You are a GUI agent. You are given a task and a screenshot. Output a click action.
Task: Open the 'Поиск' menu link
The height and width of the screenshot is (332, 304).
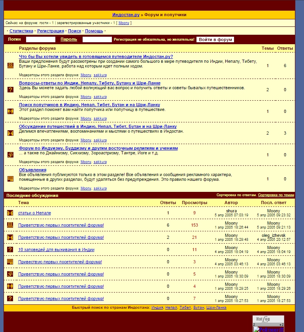[74, 31]
